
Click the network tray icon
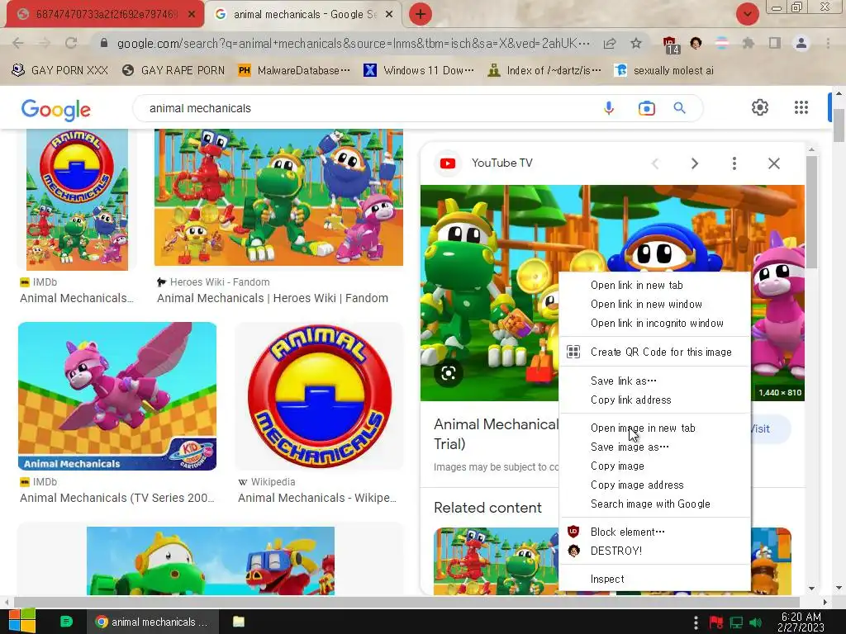pyautogui.click(x=736, y=622)
